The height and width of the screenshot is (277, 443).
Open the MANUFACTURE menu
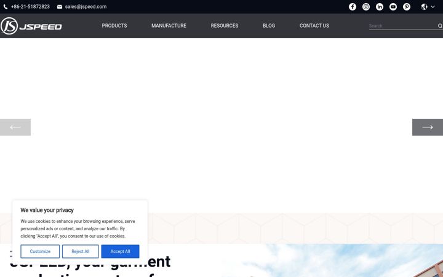tap(169, 26)
